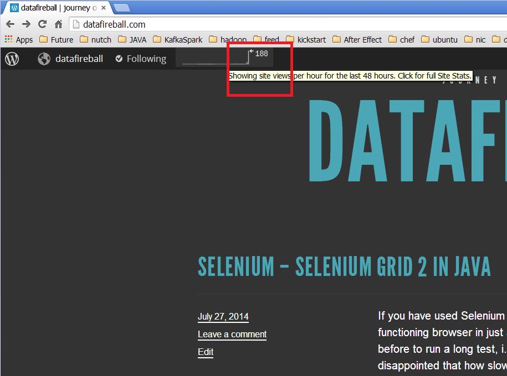Viewport: 507px width, 376px height.
Task: Click the Leave a comment link
Action: click(x=232, y=335)
